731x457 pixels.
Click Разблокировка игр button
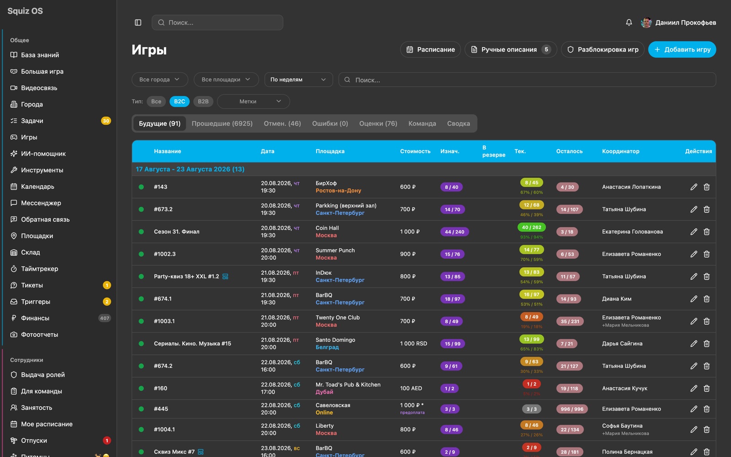pyautogui.click(x=603, y=49)
